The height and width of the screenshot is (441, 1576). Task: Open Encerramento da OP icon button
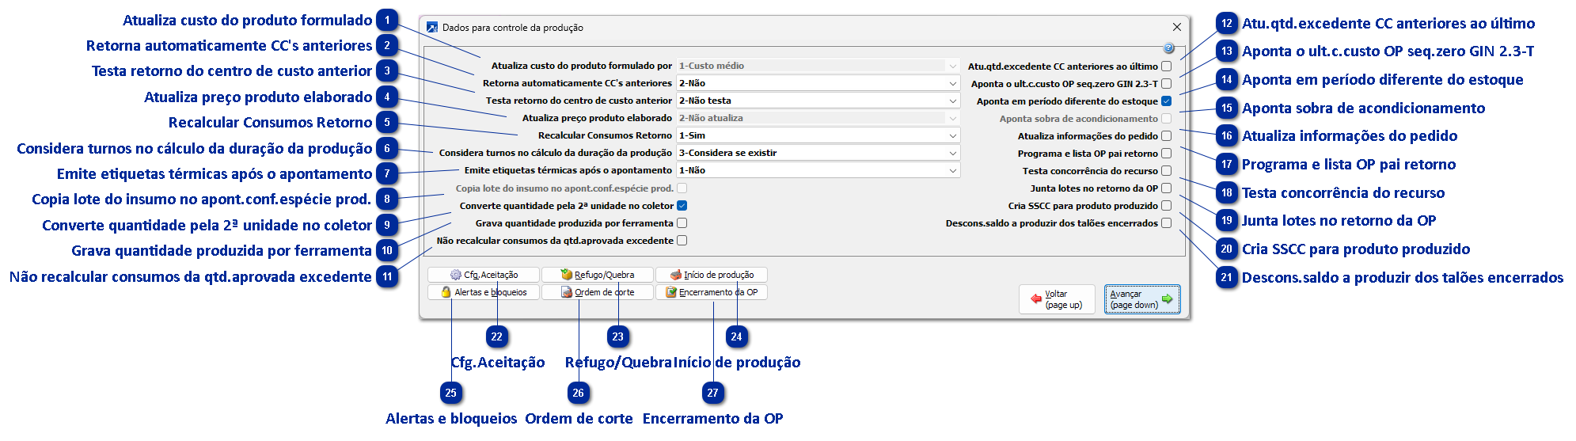[x=712, y=292]
